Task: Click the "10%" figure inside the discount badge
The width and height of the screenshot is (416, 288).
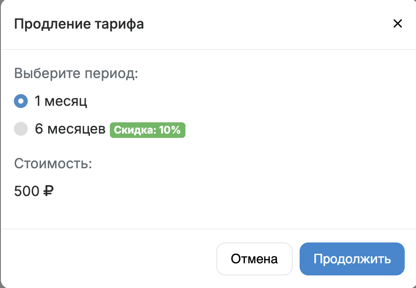Action: point(169,130)
